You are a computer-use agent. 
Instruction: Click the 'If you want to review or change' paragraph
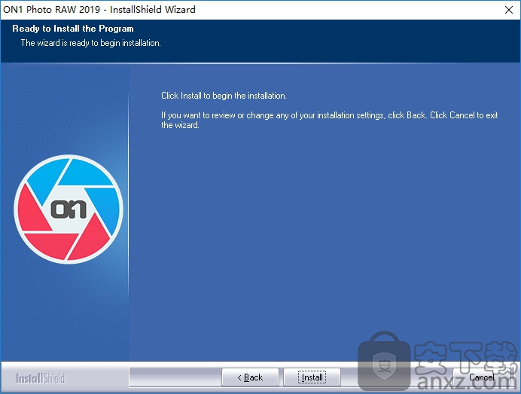coord(329,120)
